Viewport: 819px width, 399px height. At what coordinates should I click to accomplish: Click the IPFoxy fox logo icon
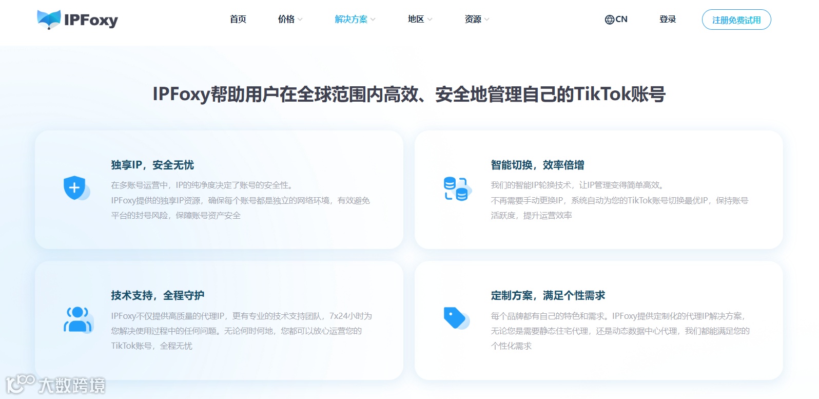[49, 20]
